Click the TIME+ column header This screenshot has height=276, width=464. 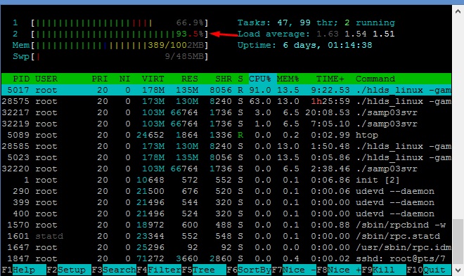coord(330,79)
